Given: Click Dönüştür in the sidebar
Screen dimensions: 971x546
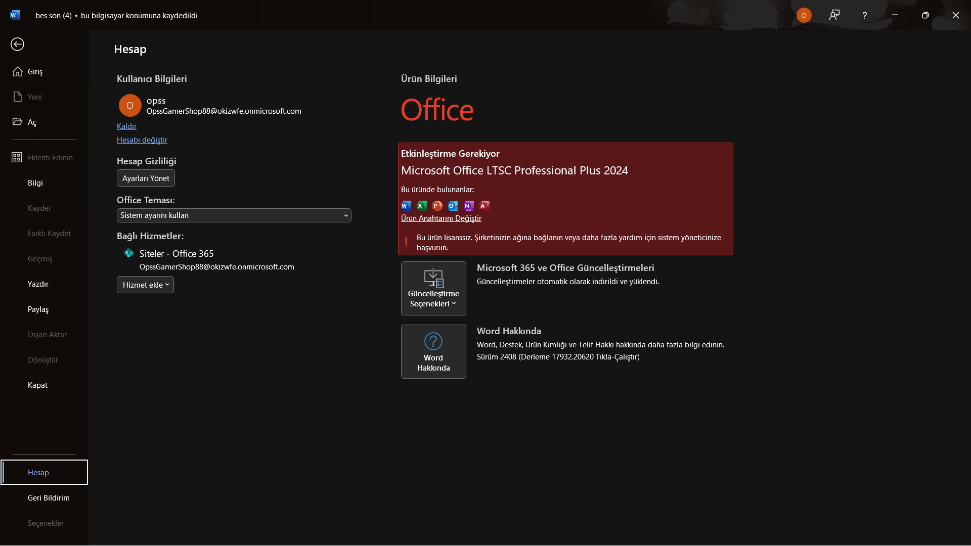Looking at the screenshot, I should coord(44,360).
